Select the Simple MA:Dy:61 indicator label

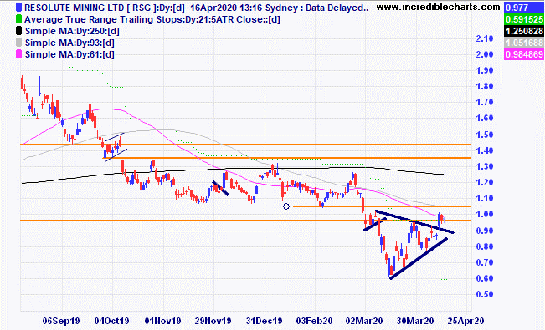[69, 54]
